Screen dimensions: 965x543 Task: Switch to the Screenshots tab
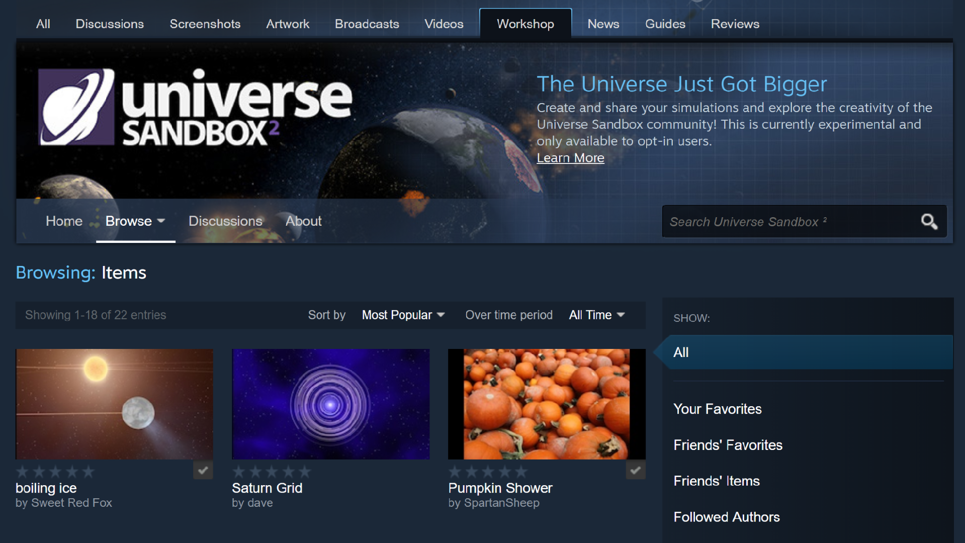205,24
